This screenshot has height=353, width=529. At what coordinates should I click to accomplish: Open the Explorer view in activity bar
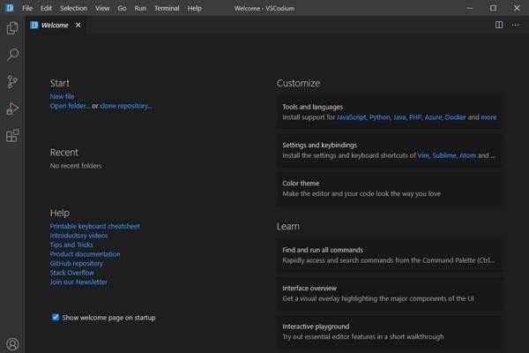coord(12,27)
